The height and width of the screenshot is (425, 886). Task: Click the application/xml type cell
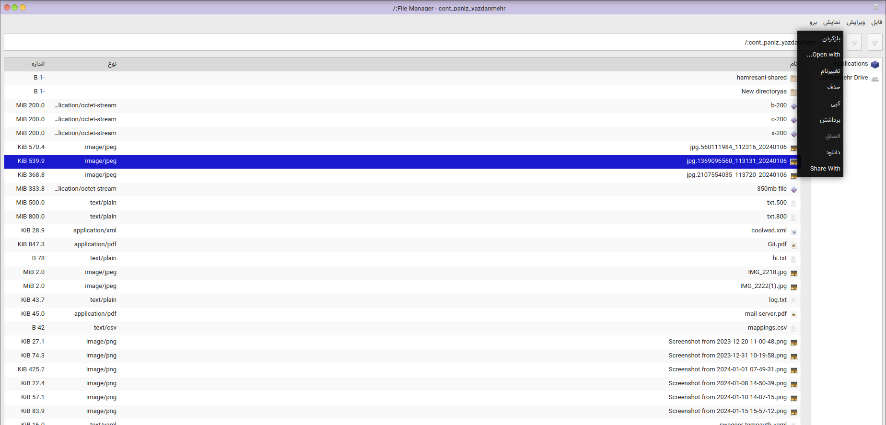[95, 230]
